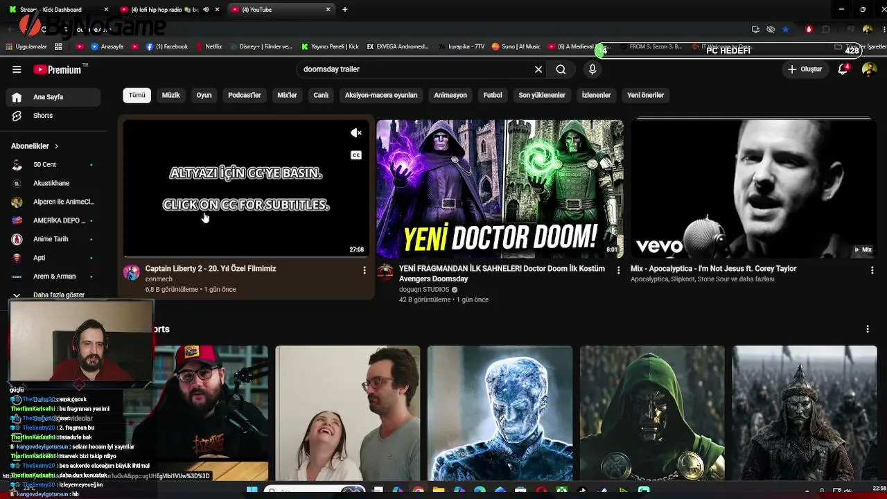Image resolution: width=887 pixels, height=499 pixels.
Task: Open the Tüm Yer İşaretleri folder
Action: pos(860,46)
